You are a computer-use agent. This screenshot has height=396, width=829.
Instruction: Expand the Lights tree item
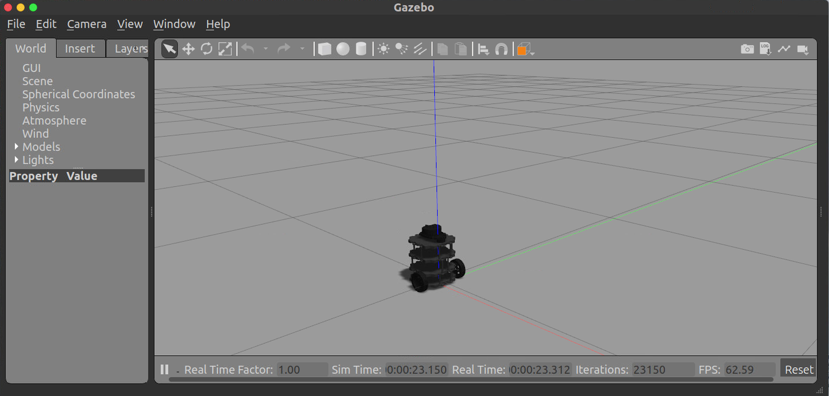(x=16, y=160)
